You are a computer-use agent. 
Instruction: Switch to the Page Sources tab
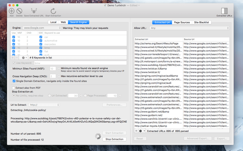[x=182, y=22]
